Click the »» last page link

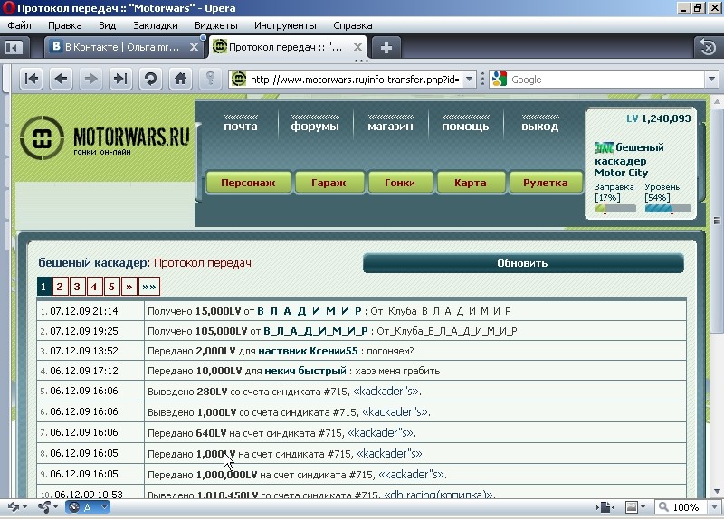click(148, 287)
